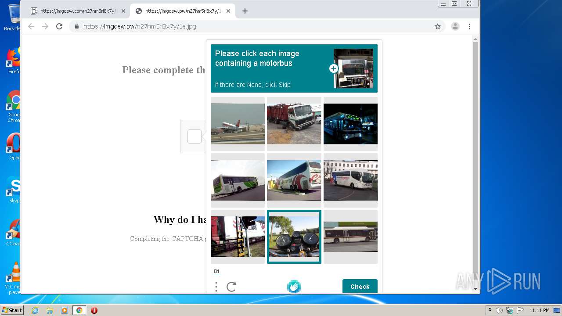Open the Firefox desktop shortcut

pyautogui.click(x=13, y=61)
